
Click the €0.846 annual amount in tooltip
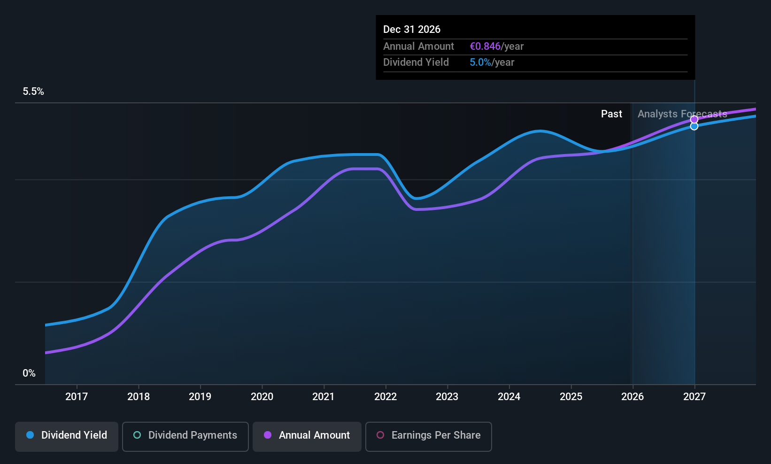tap(485, 46)
